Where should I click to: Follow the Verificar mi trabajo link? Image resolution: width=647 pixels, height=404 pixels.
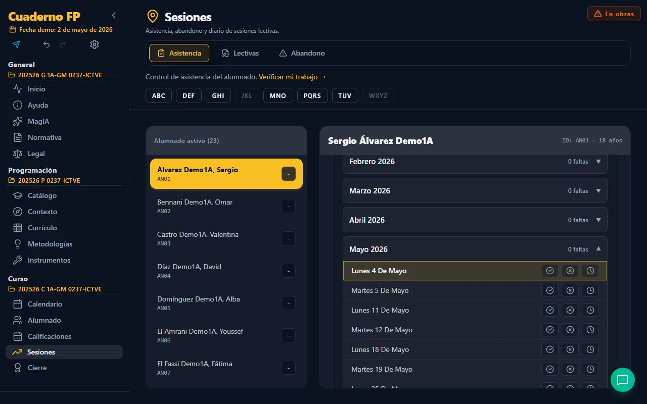click(292, 77)
